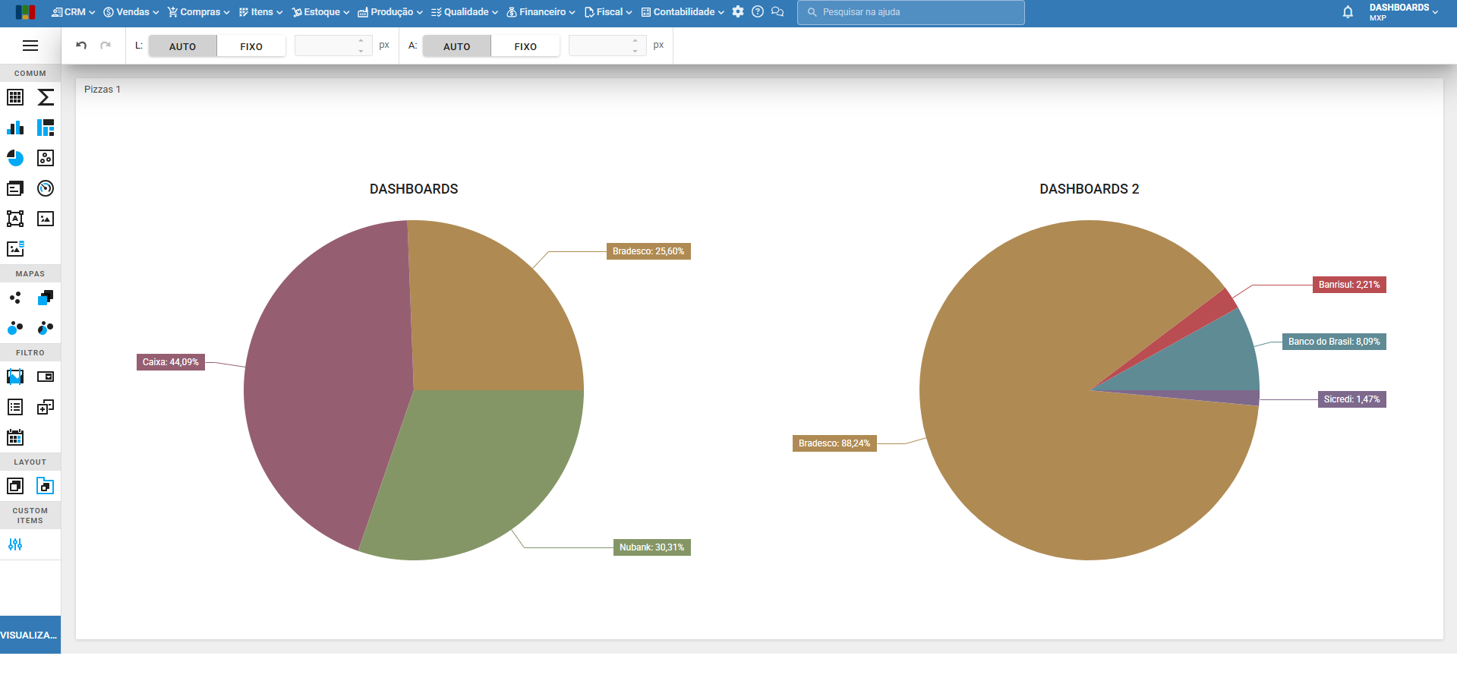Open the Qualidade menu

click(x=465, y=12)
